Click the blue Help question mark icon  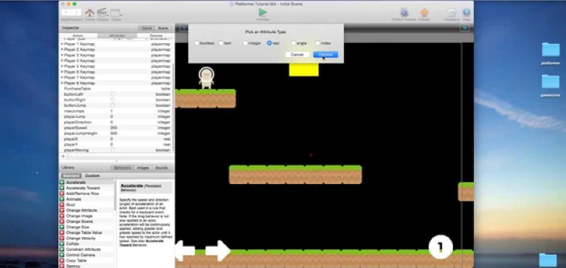tap(466, 13)
